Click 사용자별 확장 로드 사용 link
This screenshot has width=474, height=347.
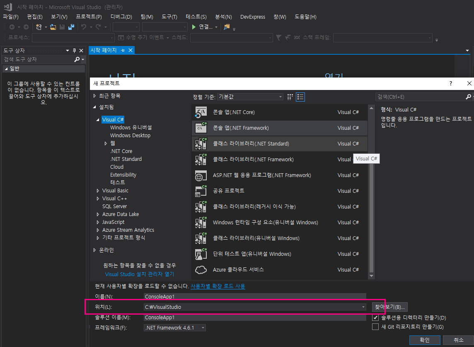pyautogui.click(x=218, y=286)
